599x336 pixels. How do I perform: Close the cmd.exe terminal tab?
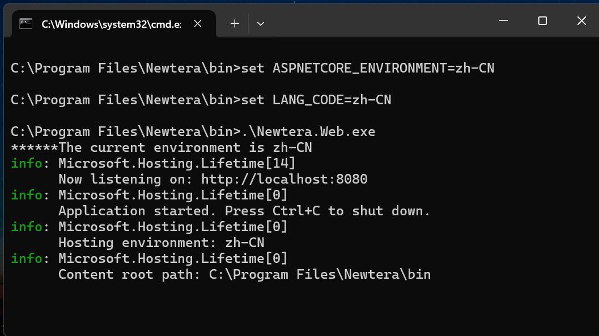[198, 24]
